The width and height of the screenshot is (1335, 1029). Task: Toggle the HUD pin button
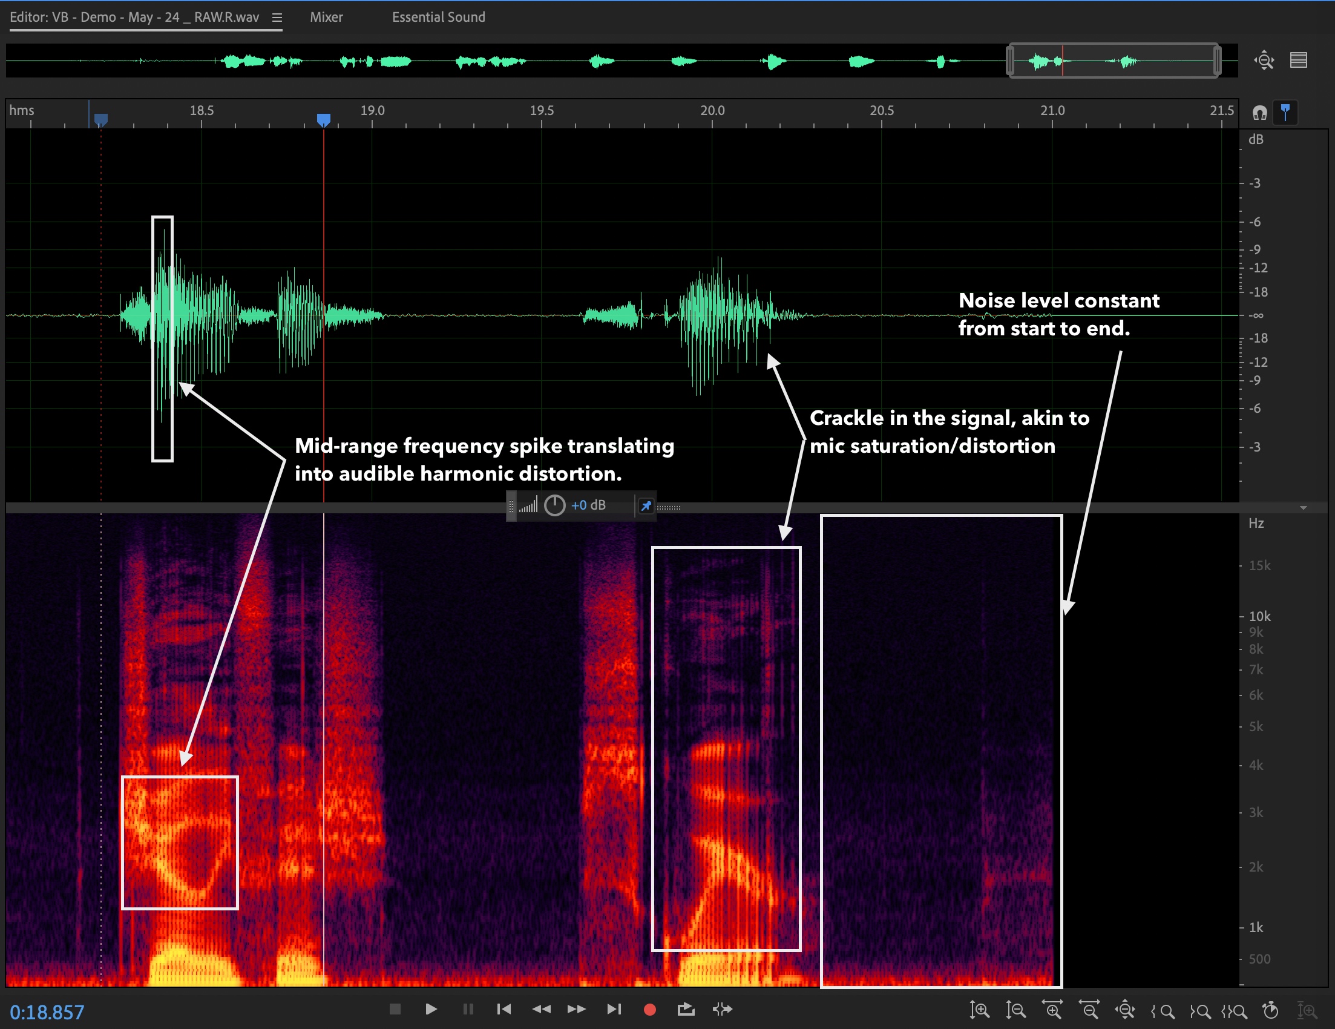pos(646,505)
